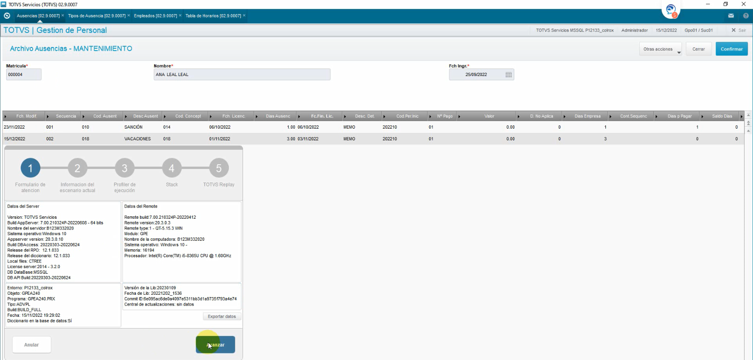Open the mail messages icon
This screenshot has height=360, width=753.
(x=731, y=15)
